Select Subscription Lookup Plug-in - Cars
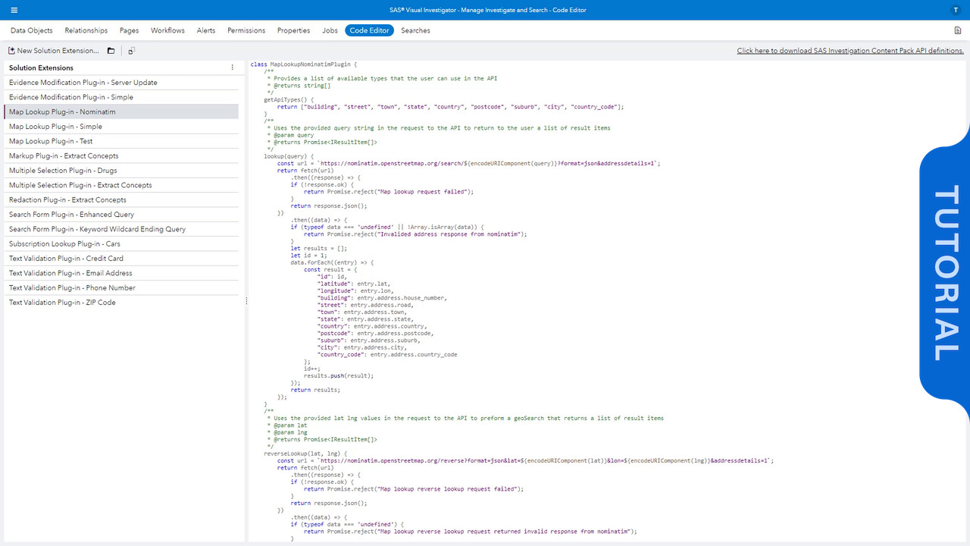 tap(121, 243)
